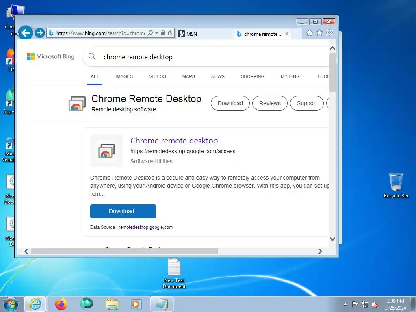The width and height of the screenshot is (416, 312).
Task: Click the notepad taskbar icon
Action: 162,304
